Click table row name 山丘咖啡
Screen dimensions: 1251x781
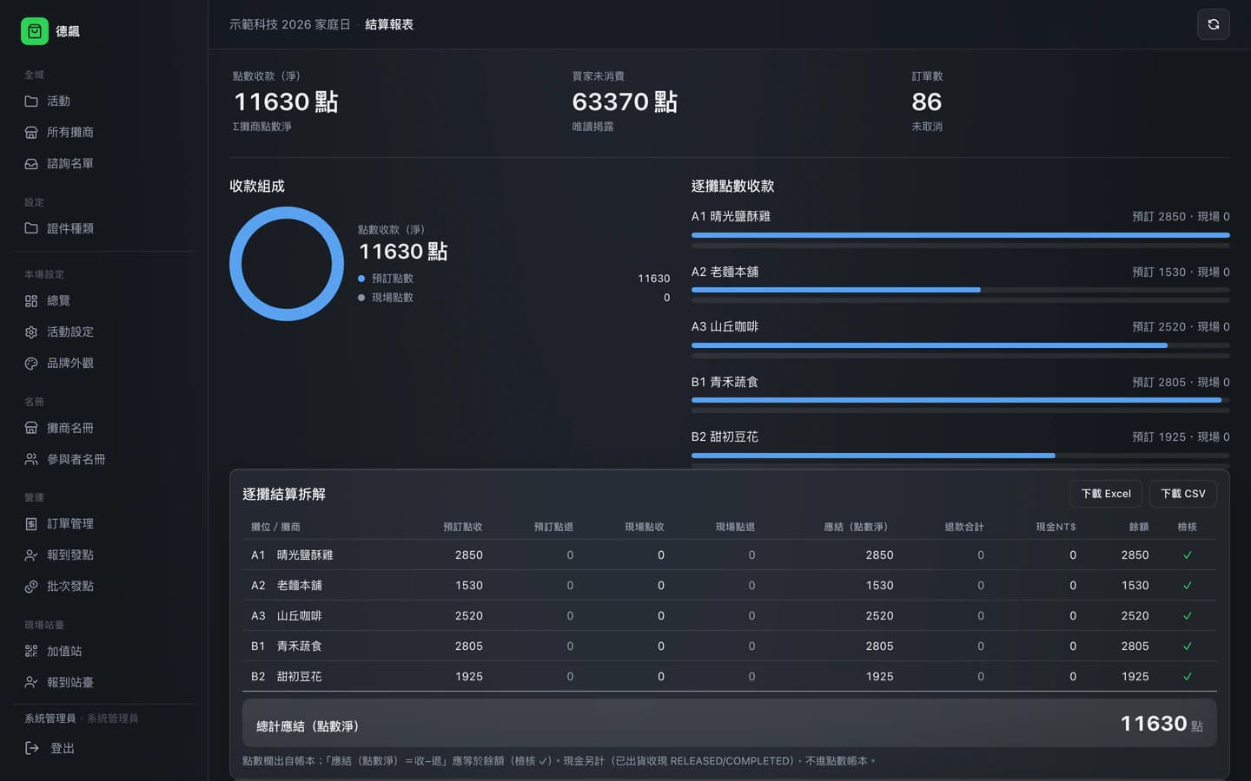pyautogui.click(x=299, y=616)
